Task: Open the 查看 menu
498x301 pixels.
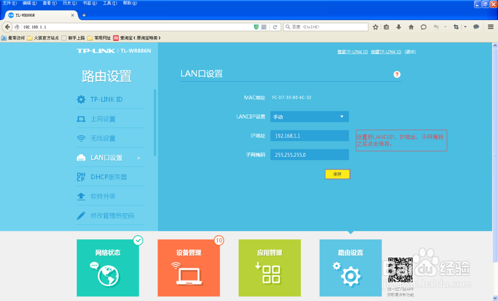Action: [49, 3]
